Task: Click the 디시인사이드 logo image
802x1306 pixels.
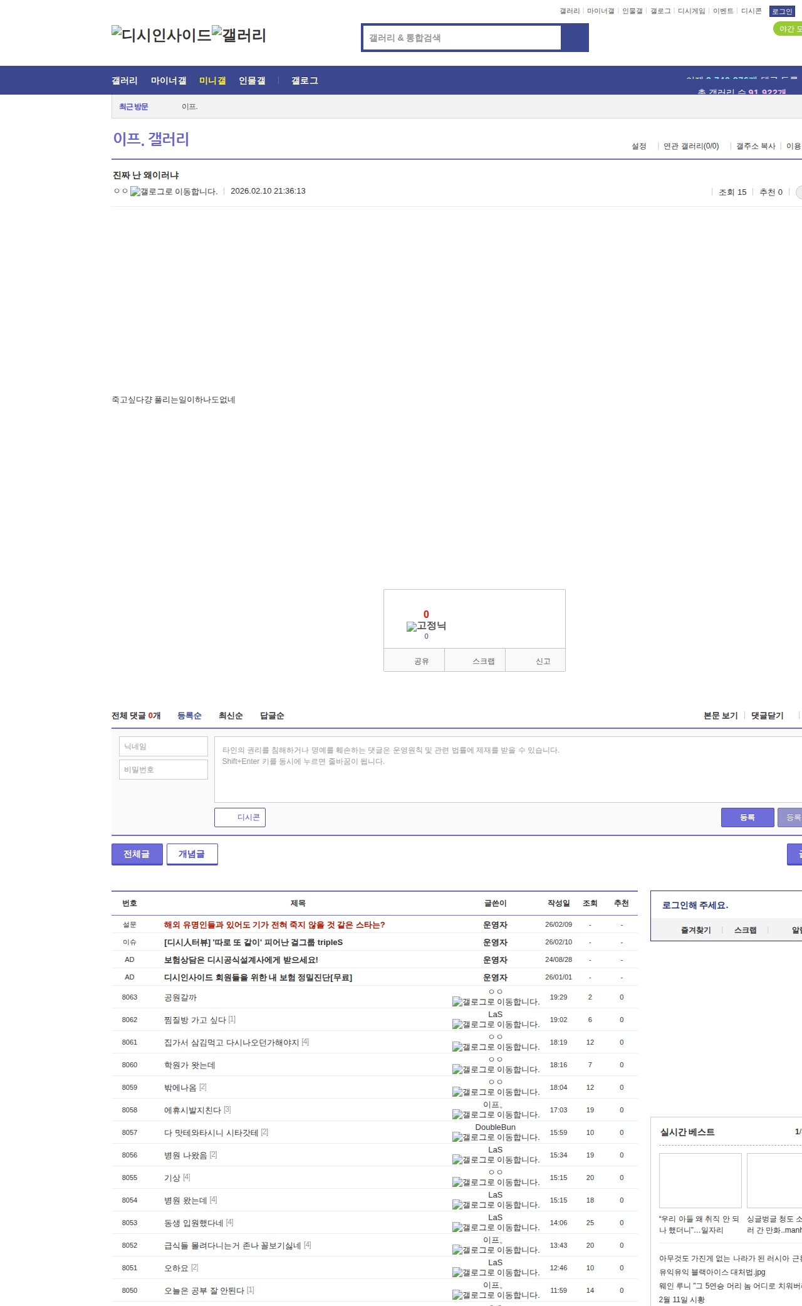Action: click(162, 35)
